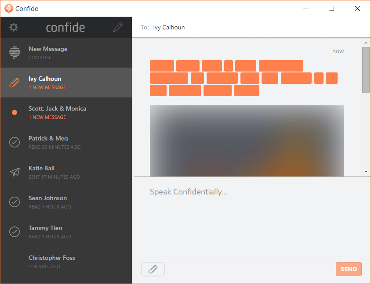Viewport: 371px width, 284px height.
Task: Click the Confide app logo in title bar
Action: (8, 8)
